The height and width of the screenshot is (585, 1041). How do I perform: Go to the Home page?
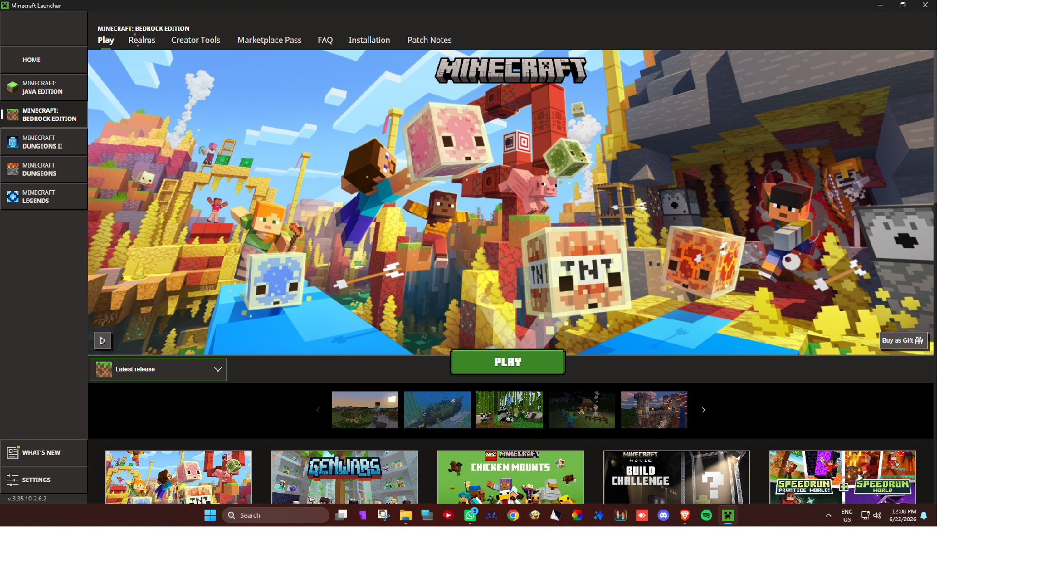point(43,60)
